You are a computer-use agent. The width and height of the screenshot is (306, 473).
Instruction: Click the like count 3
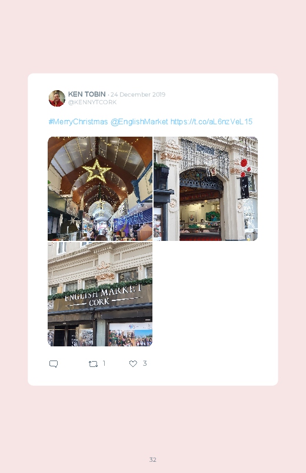(x=145, y=363)
